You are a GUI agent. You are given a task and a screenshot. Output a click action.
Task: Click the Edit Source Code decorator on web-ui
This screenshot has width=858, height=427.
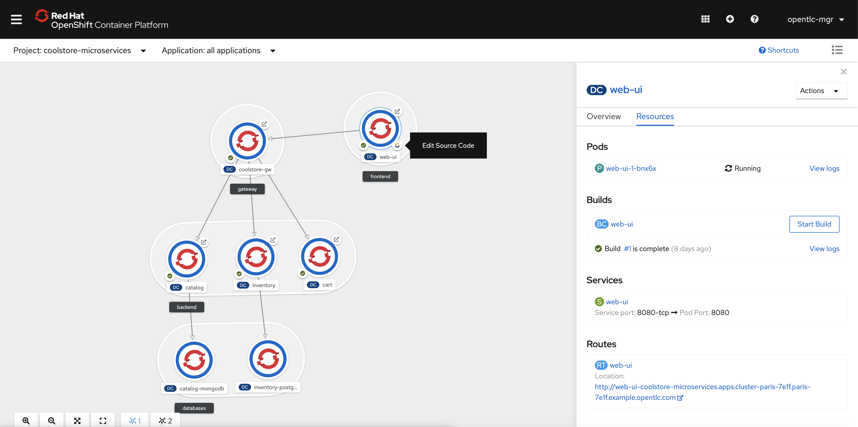click(x=397, y=145)
